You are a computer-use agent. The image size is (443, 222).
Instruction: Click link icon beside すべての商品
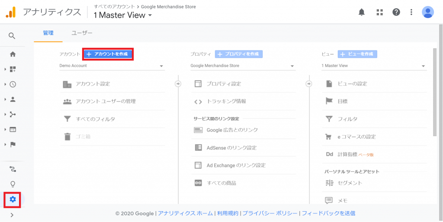(x=198, y=183)
